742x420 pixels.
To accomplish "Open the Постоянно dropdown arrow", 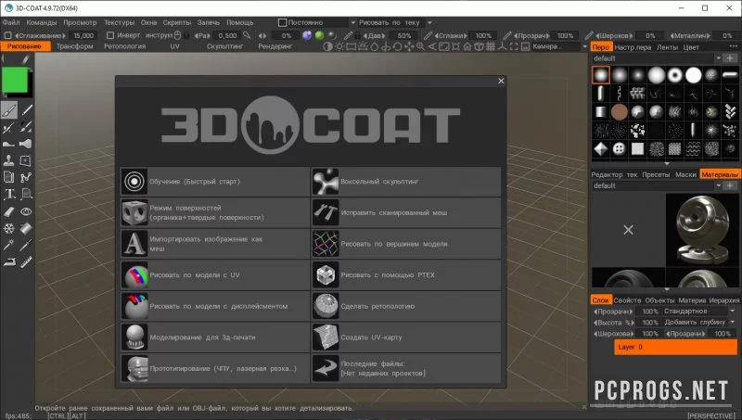I will [352, 22].
